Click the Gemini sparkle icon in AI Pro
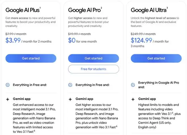The height and width of the screenshot is (135, 187). tap(70, 99)
